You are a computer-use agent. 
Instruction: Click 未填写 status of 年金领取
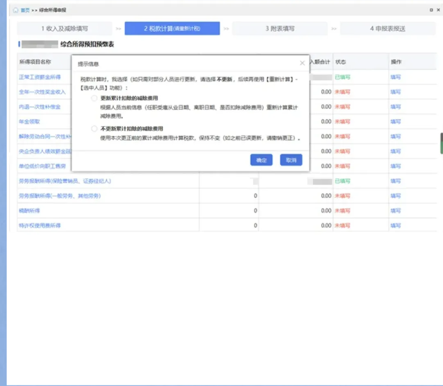(342, 121)
